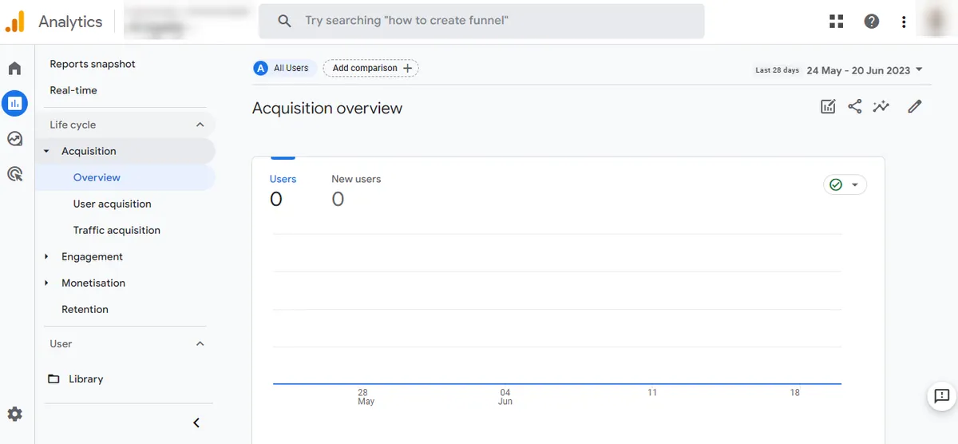Open the feedback speech bubble icon
958x444 pixels.
[x=941, y=395]
